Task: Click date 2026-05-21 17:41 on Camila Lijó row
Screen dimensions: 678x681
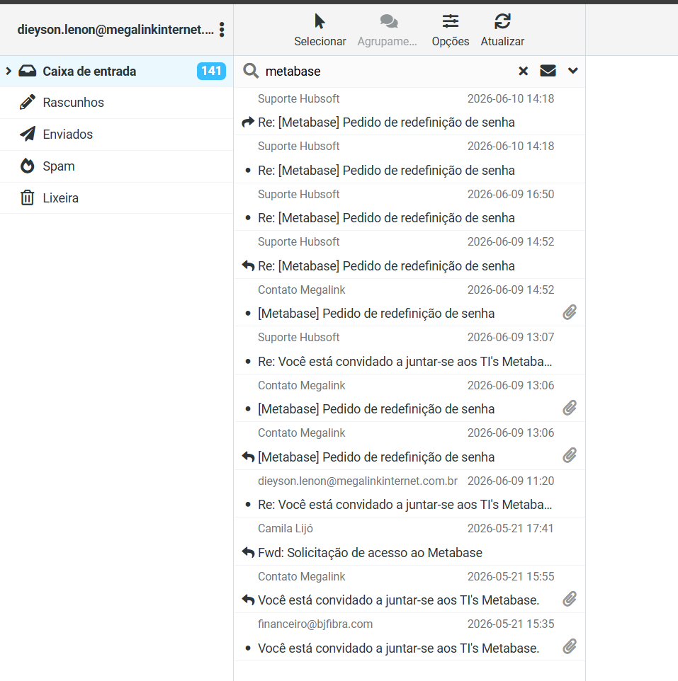Action: (510, 529)
